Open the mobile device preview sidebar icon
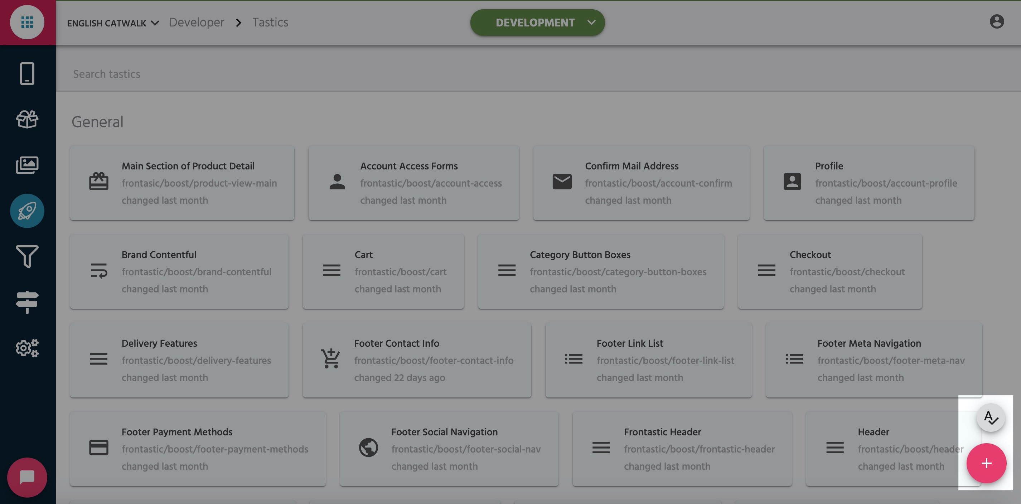The width and height of the screenshot is (1021, 504). (27, 74)
